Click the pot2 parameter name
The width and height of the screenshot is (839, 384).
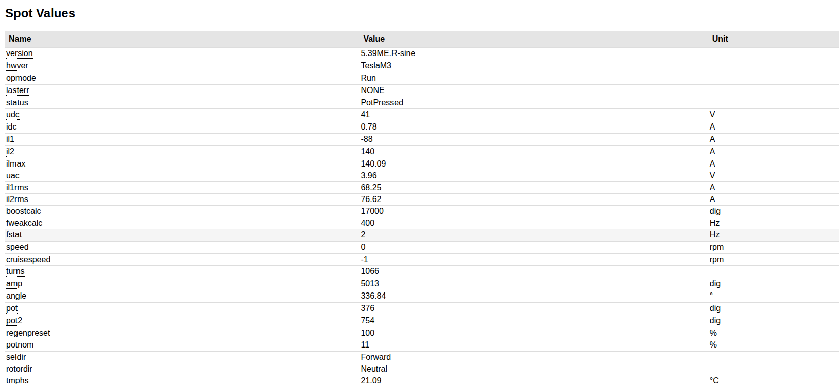14,321
